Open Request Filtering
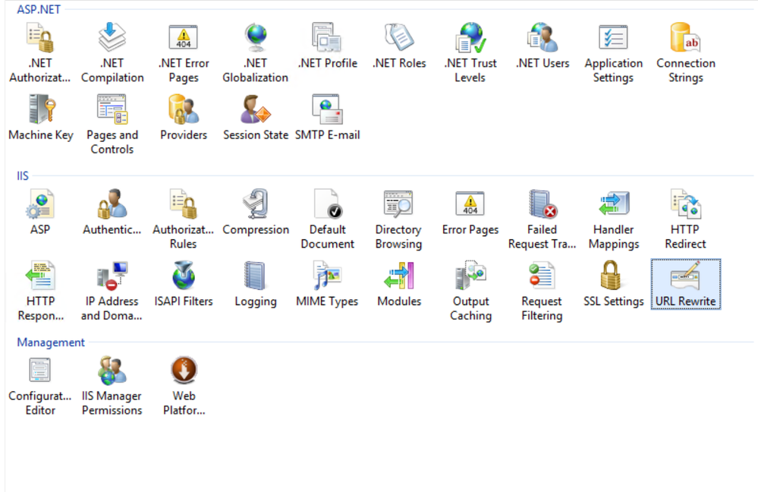Image resolution: width=758 pixels, height=492 pixels. pos(542,292)
